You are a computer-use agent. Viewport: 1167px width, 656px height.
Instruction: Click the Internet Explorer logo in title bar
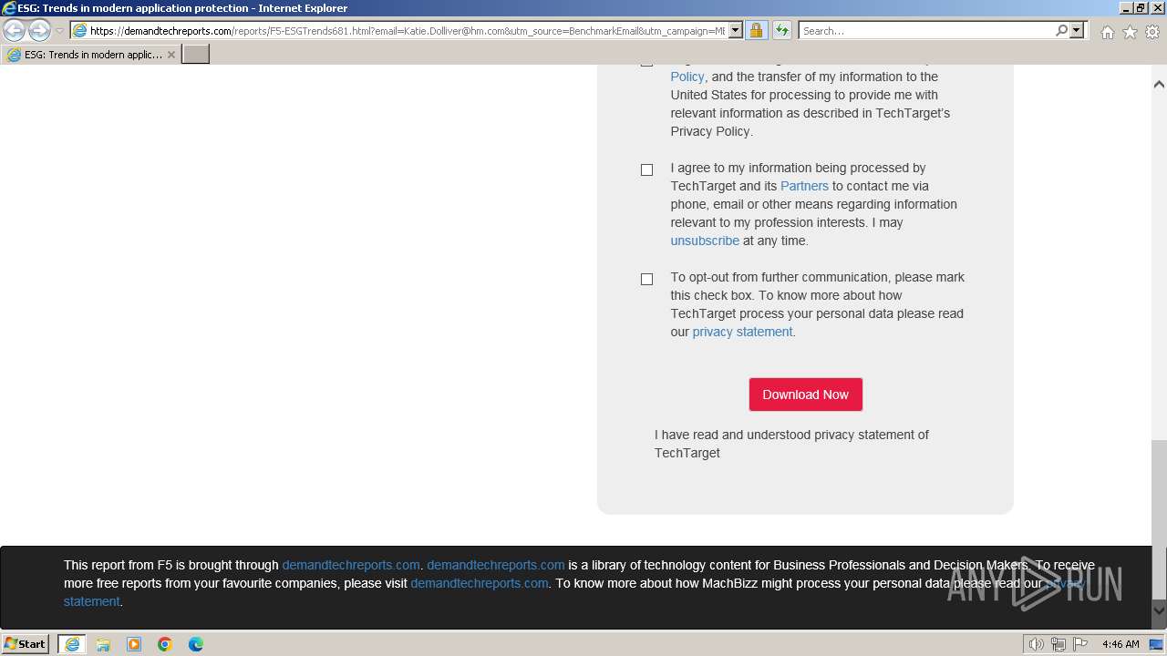(x=8, y=8)
